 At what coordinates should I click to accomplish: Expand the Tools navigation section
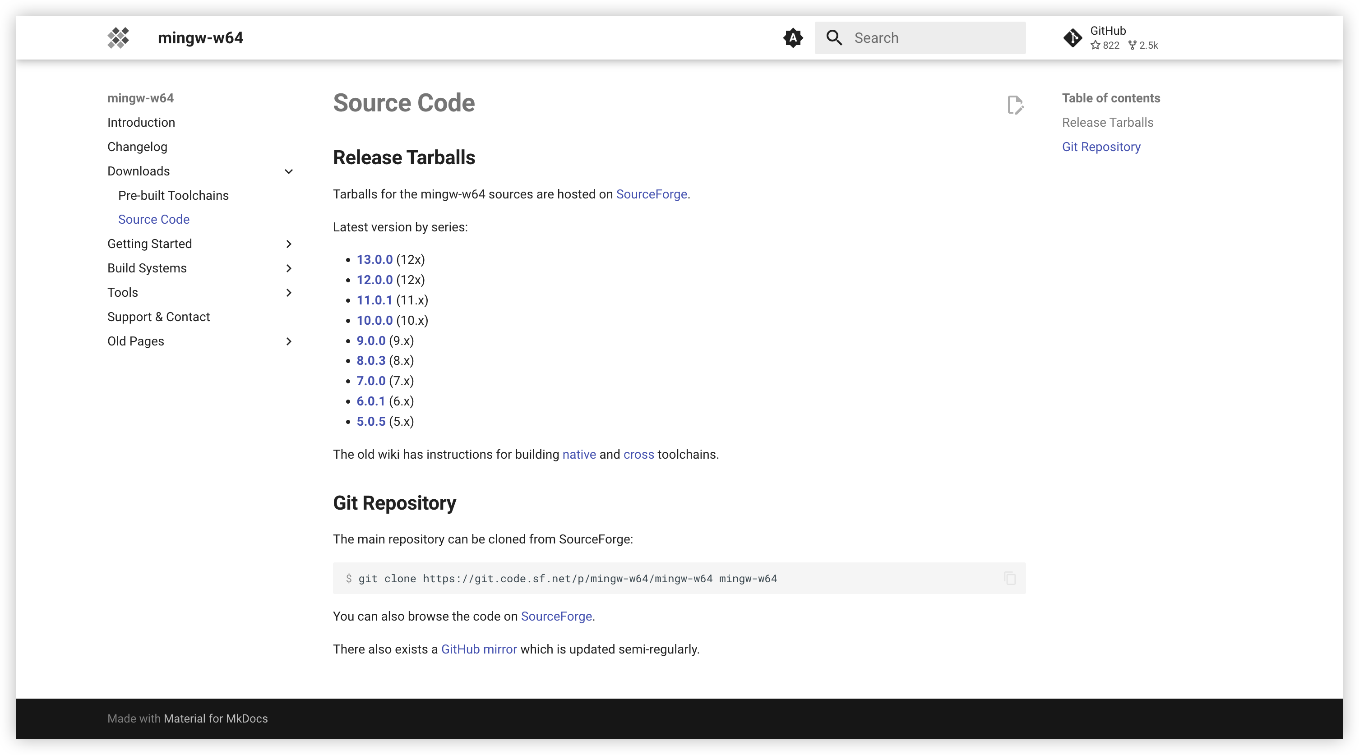click(x=289, y=293)
